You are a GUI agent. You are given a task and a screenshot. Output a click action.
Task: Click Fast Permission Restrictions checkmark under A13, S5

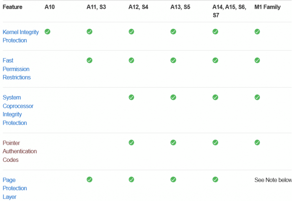(x=173, y=60)
